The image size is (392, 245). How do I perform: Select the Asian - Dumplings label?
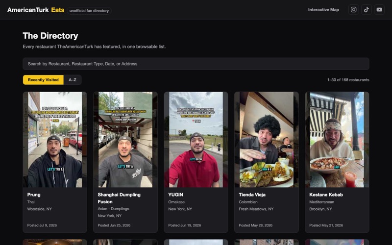(x=113, y=209)
